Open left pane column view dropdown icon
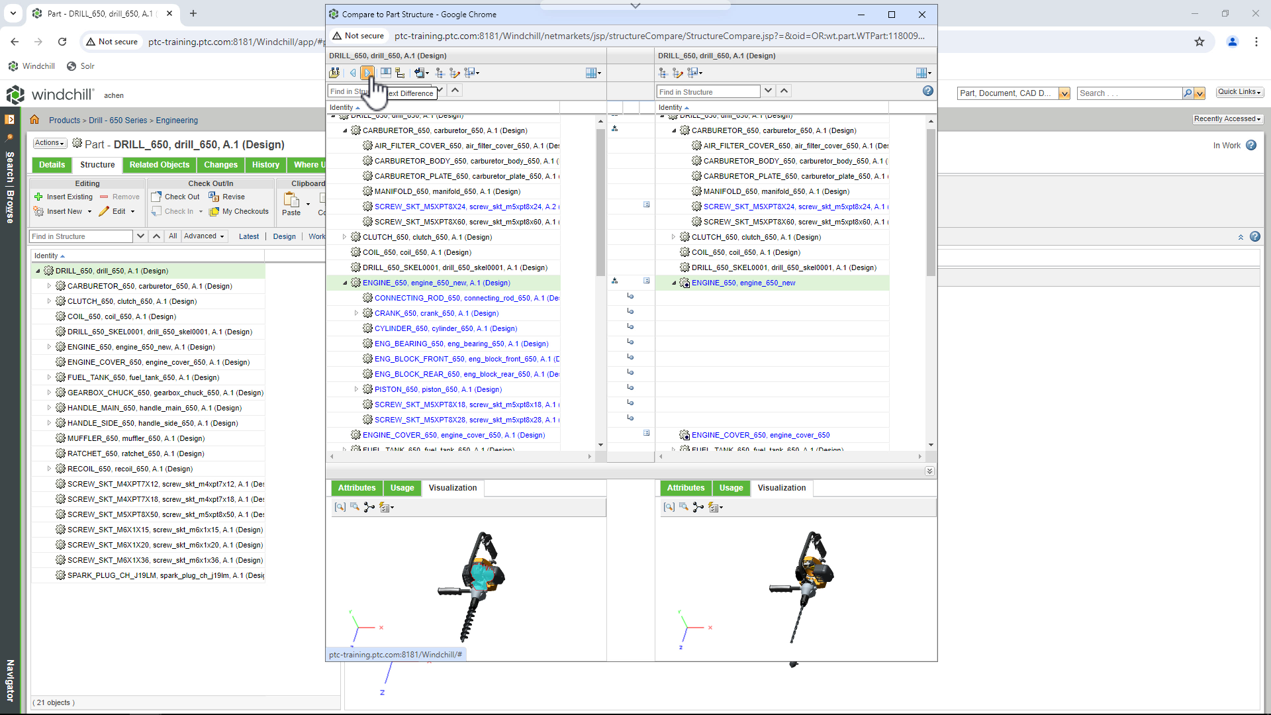Image resolution: width=1271 pixels, height=715 pixels. click(x=593, y=73)
